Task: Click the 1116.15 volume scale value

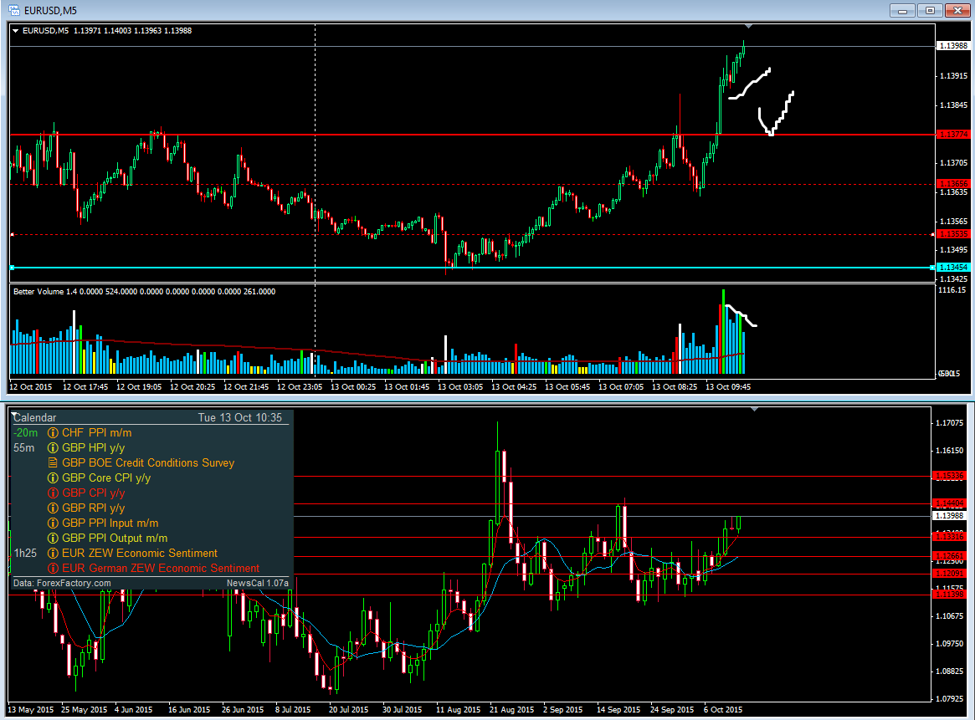Action: tap(952, 290)
